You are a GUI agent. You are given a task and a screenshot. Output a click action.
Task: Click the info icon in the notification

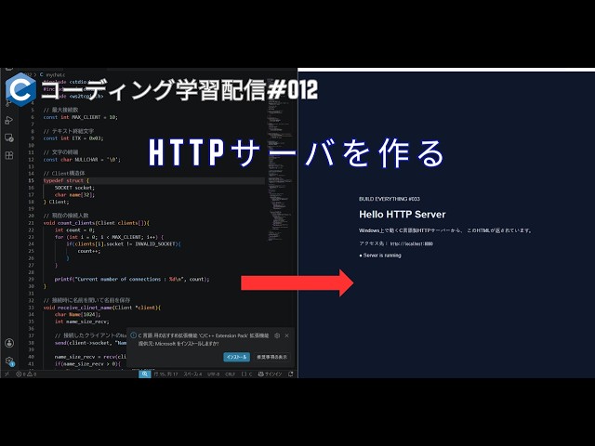click(133, 335)
